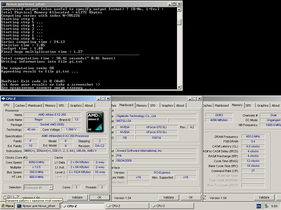Select Graphics tab in second CPU-Z window
The image size is (281, 210).
coord(167,106)
